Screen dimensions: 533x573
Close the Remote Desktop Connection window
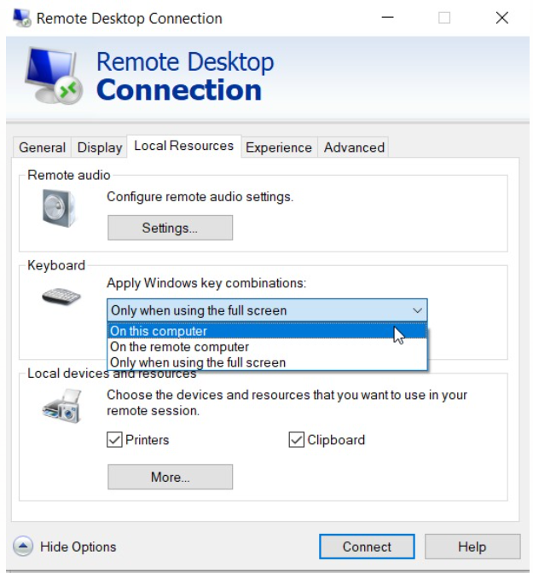(502, 18)
